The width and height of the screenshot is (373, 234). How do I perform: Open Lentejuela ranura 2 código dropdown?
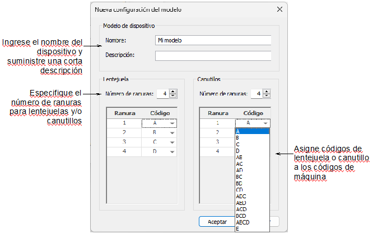[172, 133]
